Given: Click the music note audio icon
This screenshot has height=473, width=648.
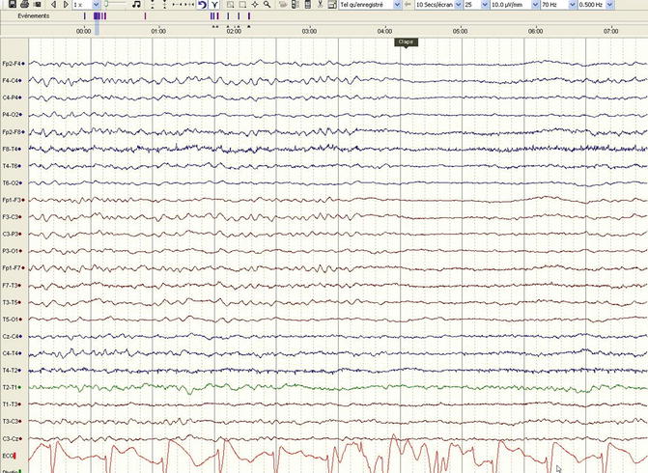Looking at the screenshot, I should pyautogui.click(x=136, y=5).
